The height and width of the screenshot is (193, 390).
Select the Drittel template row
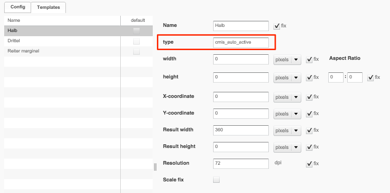(78, 41)
